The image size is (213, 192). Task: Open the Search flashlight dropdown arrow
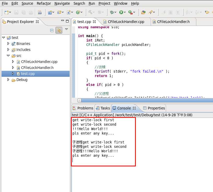(x=154, y=12)
